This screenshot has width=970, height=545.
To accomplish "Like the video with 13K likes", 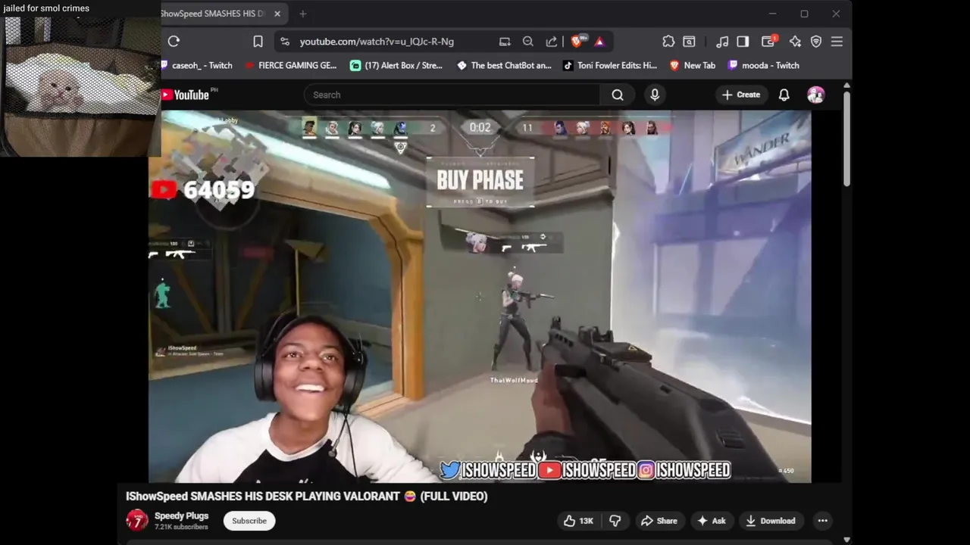I will (x=578, y=521).
